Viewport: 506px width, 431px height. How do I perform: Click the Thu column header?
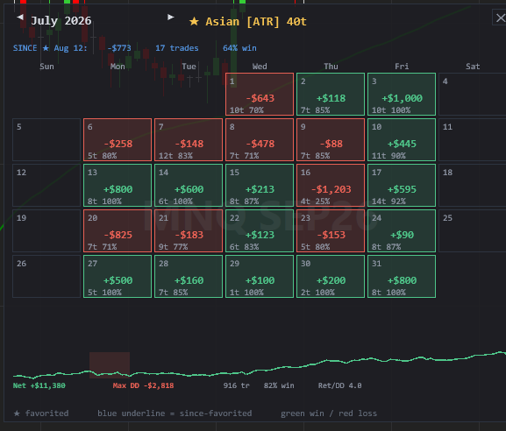(x=331, y=67)
